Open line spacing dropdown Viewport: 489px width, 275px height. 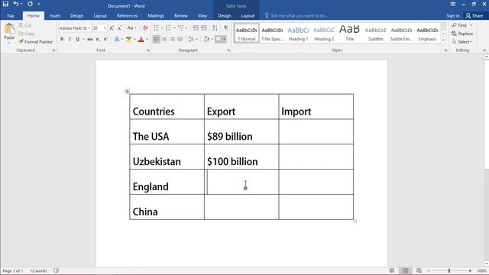click(x=196, y=39)
